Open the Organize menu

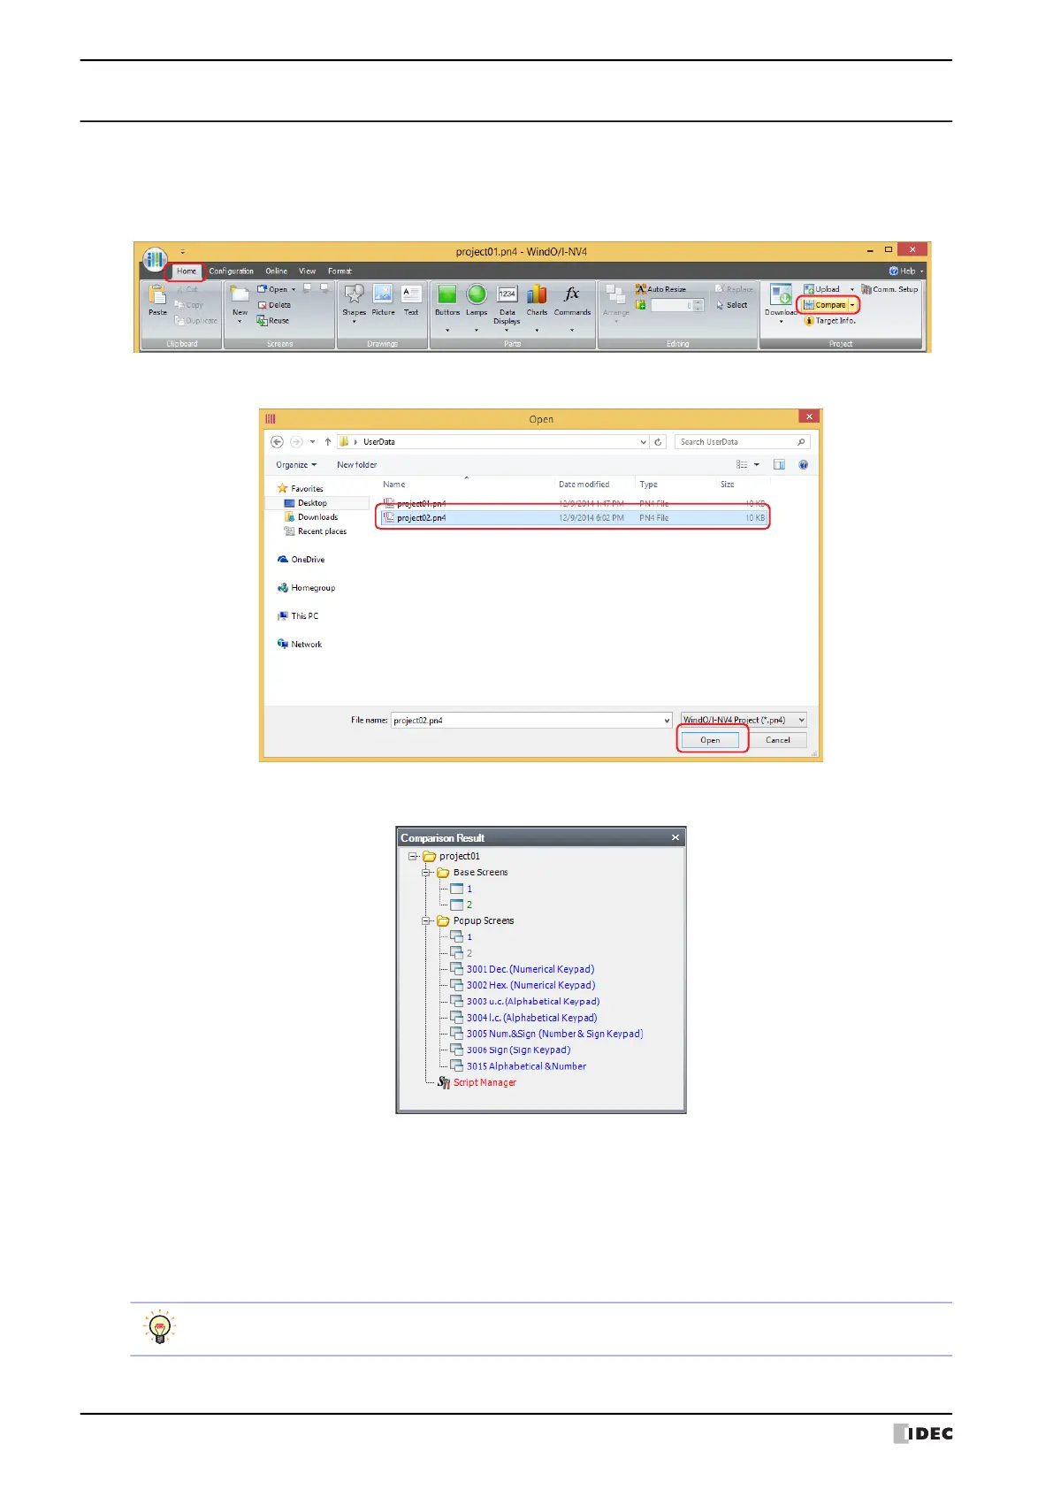[296, 465]
